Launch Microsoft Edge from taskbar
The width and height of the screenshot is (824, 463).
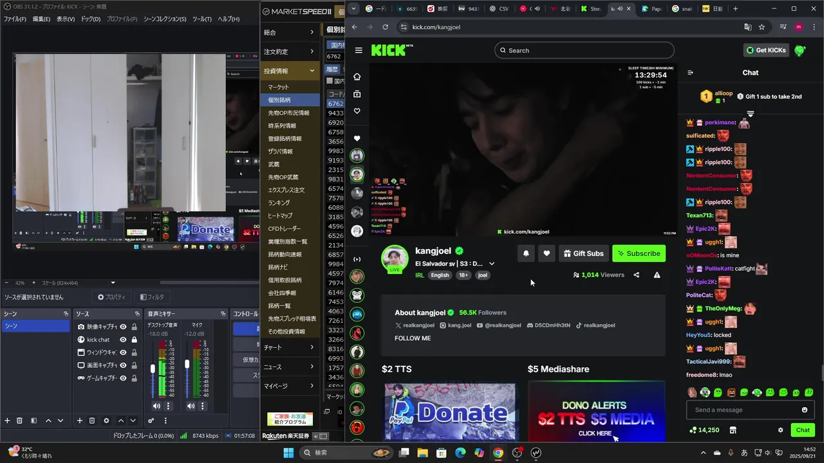(460, 453)
